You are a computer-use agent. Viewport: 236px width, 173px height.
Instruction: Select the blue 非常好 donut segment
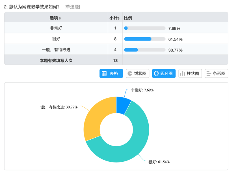coord(123,105)
